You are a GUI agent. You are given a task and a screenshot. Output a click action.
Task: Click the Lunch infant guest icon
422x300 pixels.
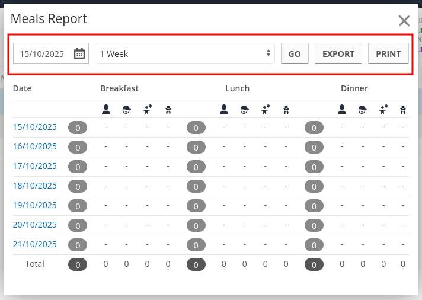[x=266, y=109]
